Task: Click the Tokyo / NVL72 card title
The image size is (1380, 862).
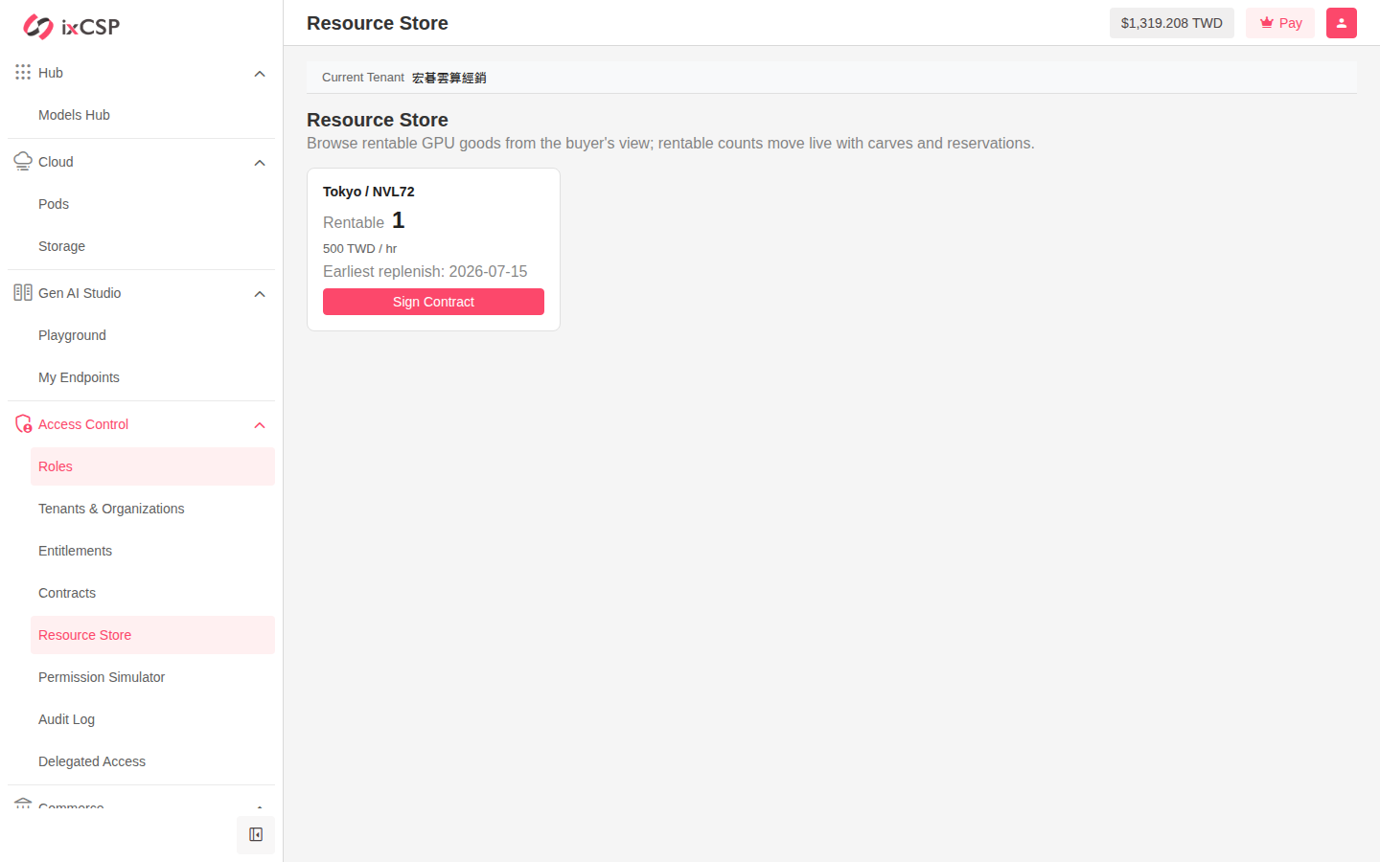Action: (369, 192)
